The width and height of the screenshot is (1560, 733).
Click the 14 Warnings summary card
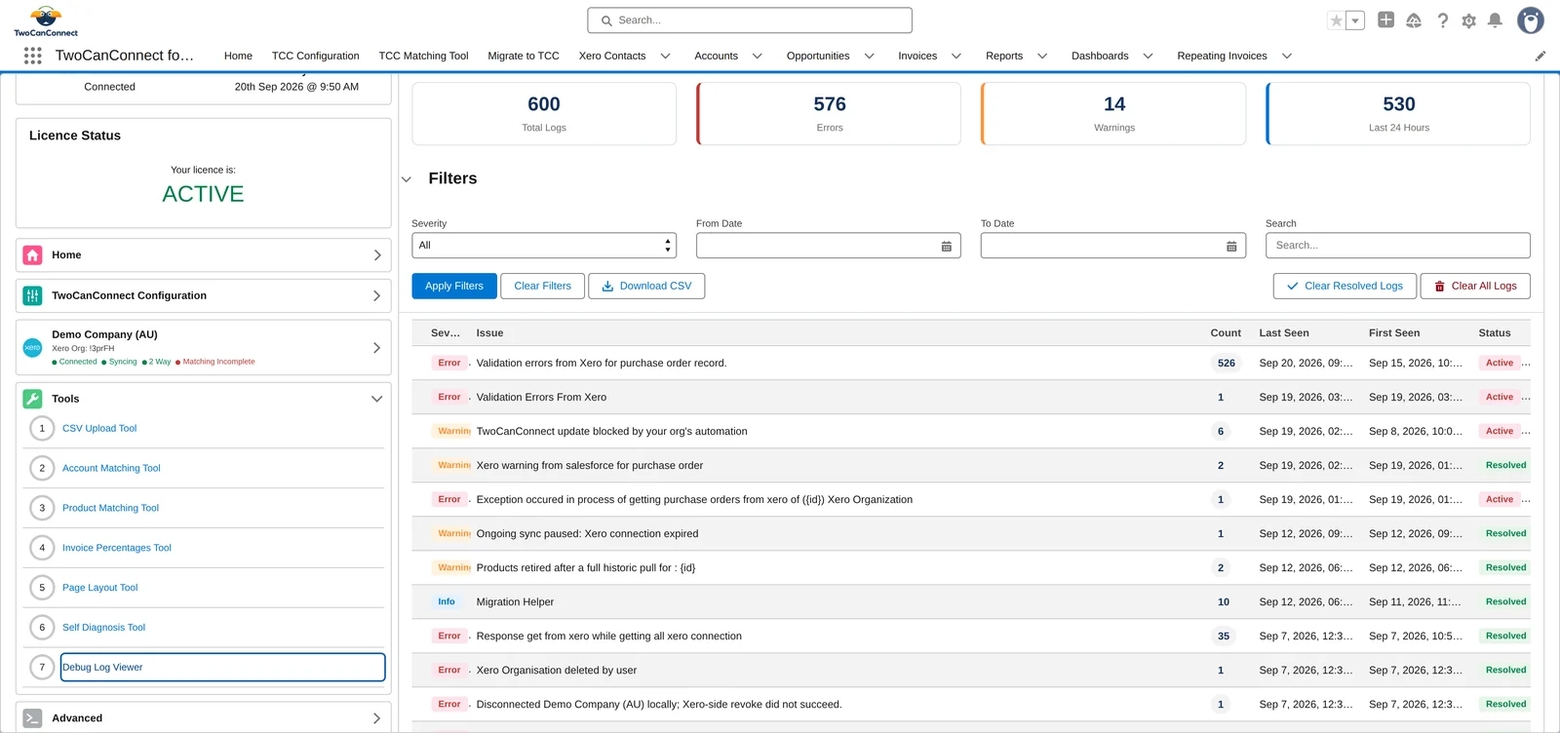(x=1113, y=114)
